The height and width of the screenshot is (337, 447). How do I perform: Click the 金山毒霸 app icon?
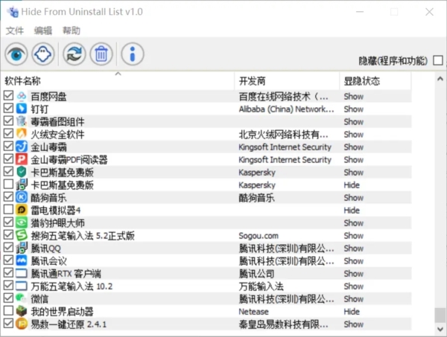tap(22, 147)
